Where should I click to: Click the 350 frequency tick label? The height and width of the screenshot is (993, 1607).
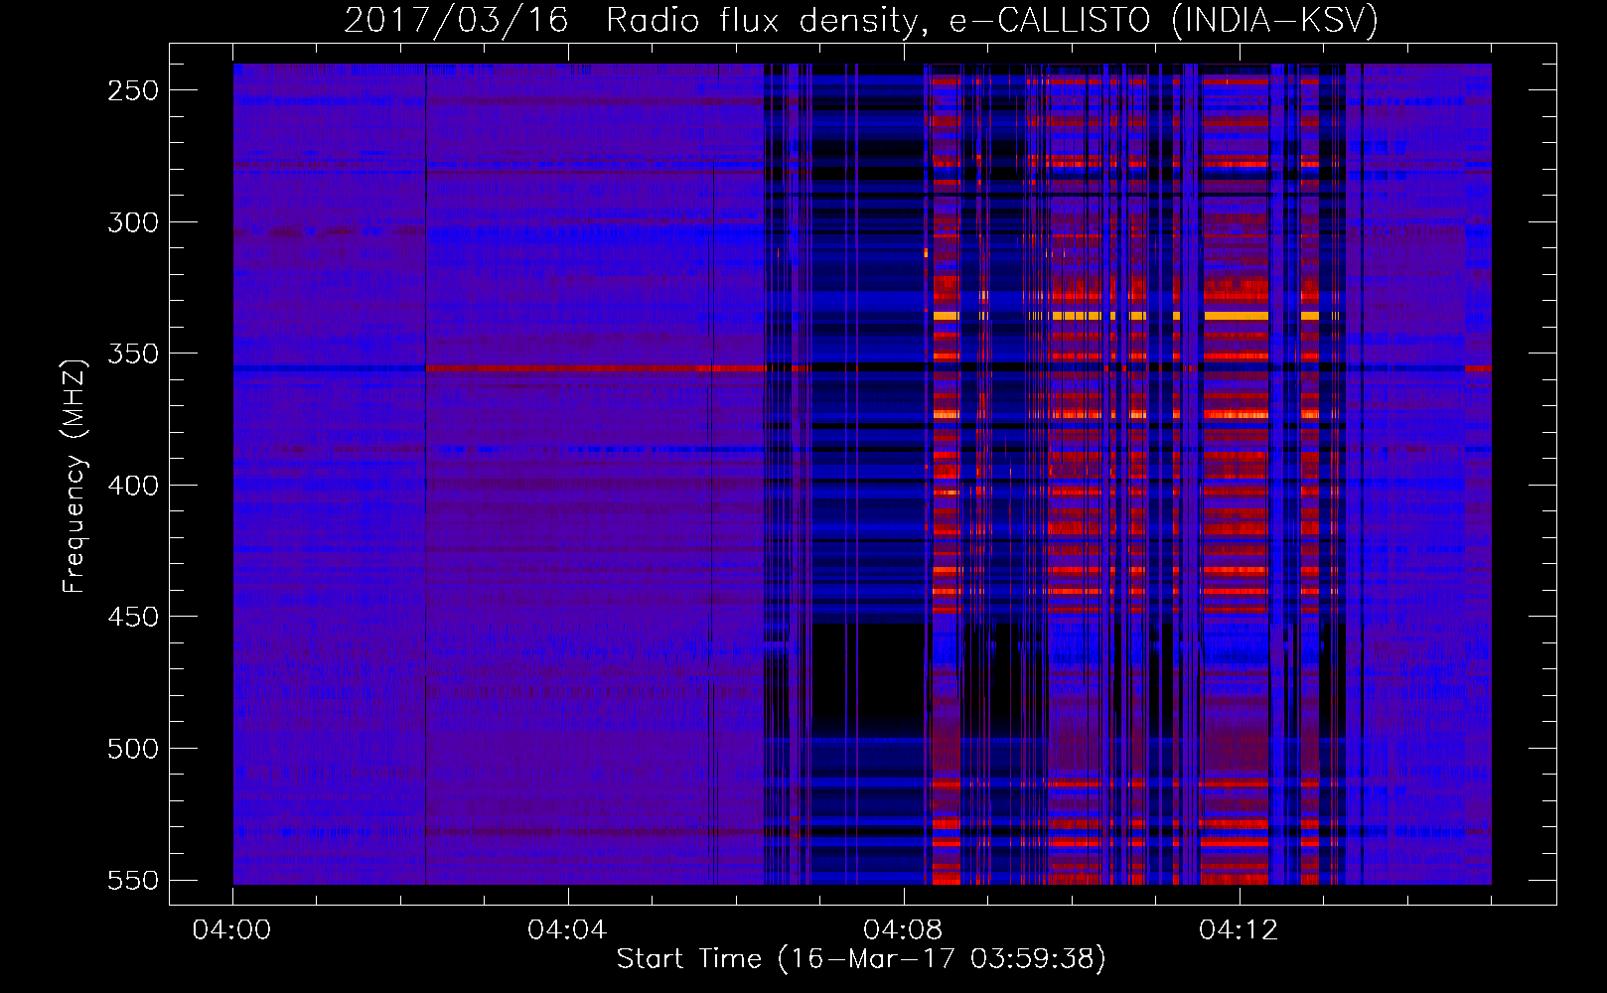point(133,355)
